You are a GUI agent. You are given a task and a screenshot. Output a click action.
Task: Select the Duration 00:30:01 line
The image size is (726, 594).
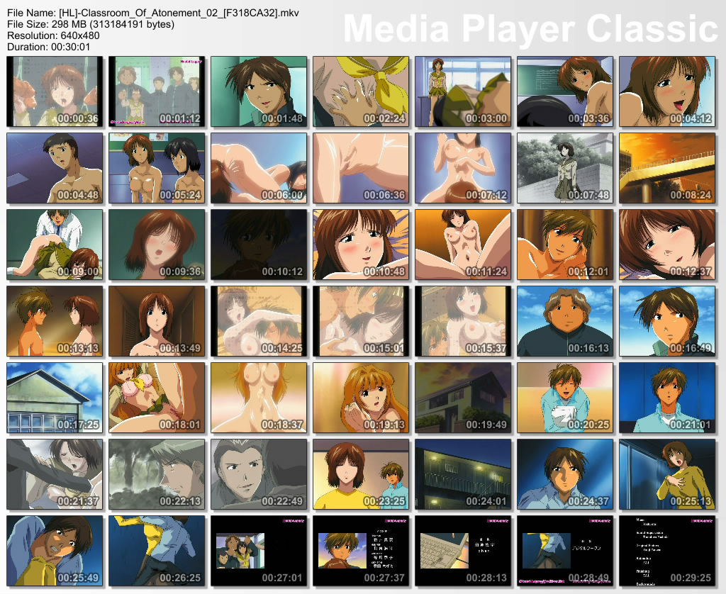tap(49, 47)
